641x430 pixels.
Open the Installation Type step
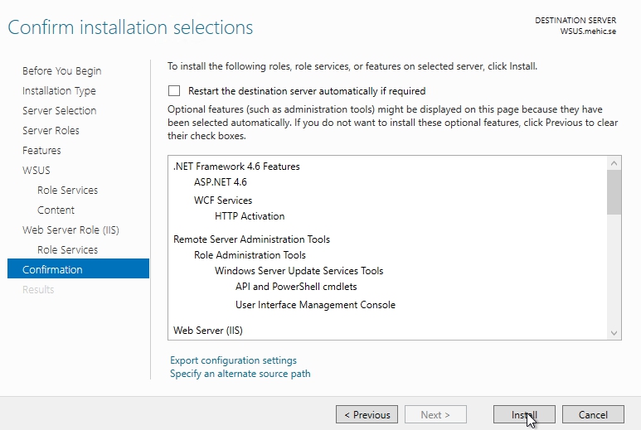tap(59, 91)
